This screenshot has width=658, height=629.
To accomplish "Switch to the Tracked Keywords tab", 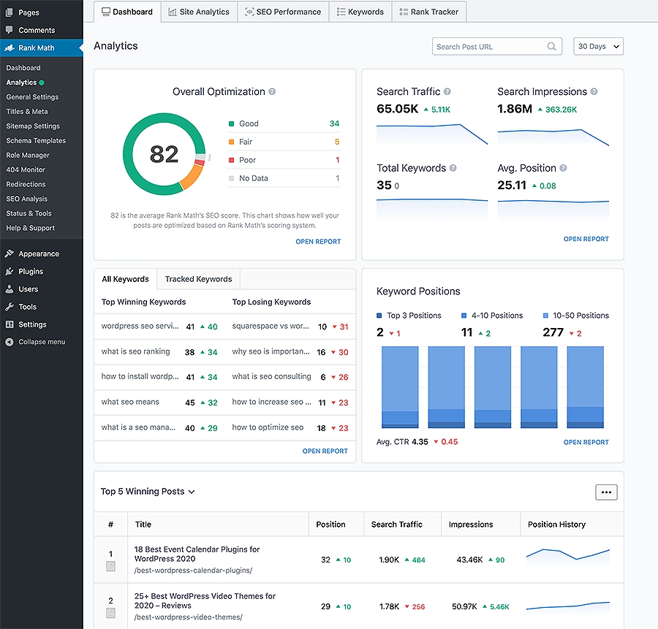I will (x=197, y=279).
